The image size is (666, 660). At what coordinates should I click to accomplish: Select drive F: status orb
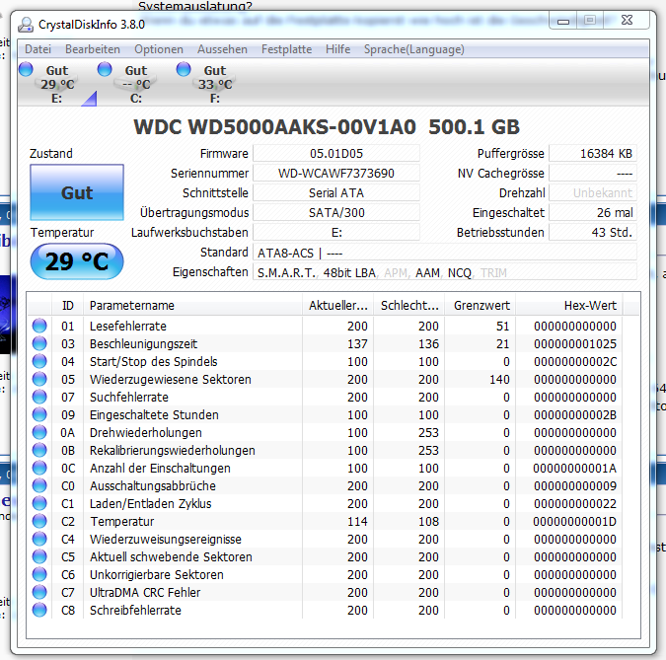(184, 69)
